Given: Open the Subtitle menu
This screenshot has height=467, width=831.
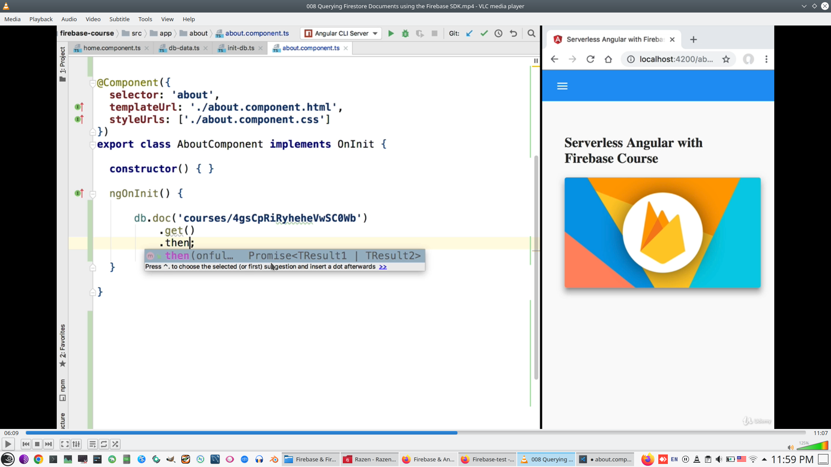Looking at the screenshot, I should (x=119, y=19).
